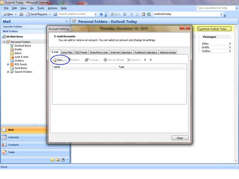Switch to the Data Files tab
Viewport: 239px width, 179px height.
pyautogui.click(x=67, y=52)
